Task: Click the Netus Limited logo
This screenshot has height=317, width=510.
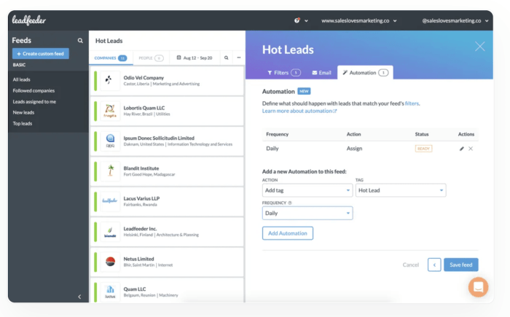Action: click(110, 262)
